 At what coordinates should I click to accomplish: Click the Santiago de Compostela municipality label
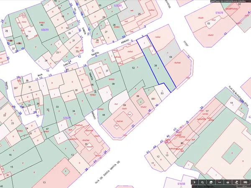click(228, 1)
